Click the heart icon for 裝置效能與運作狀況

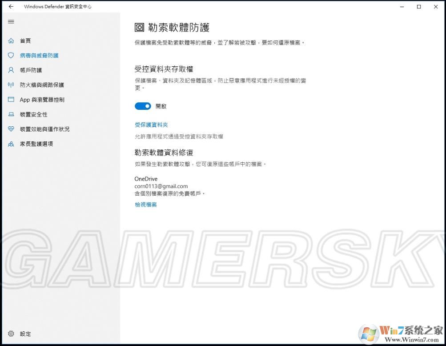click(x=11, y=129)
